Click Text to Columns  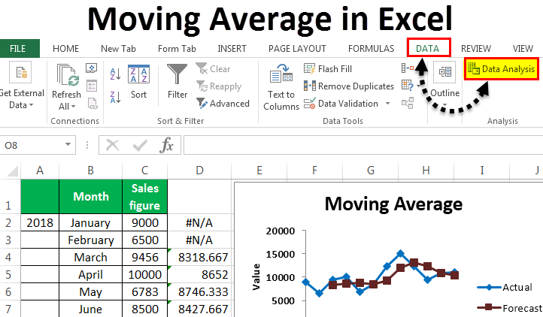(x=281, y=87)
